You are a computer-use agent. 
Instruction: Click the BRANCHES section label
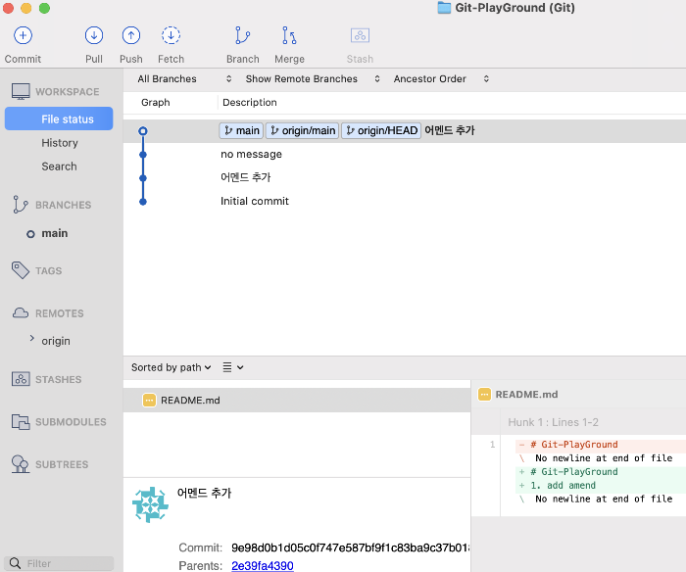pos(64,205)
